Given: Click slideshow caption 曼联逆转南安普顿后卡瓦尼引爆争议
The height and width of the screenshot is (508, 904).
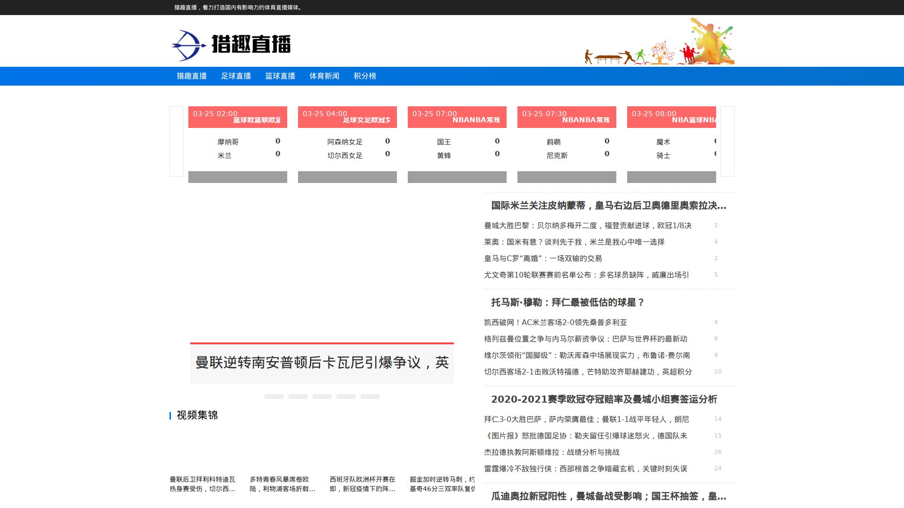Looking at the screenshot, I should 322,363.
